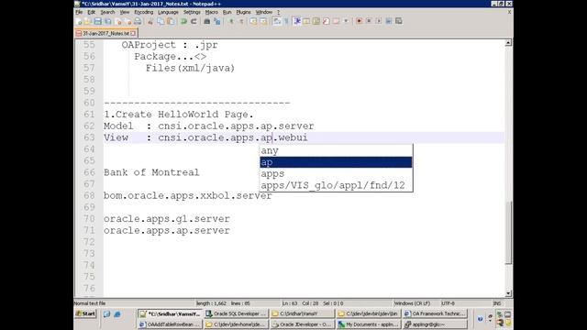Choose highlighted 'ap' autocomplete suggestion
The image size is (587, 330).
336,162
